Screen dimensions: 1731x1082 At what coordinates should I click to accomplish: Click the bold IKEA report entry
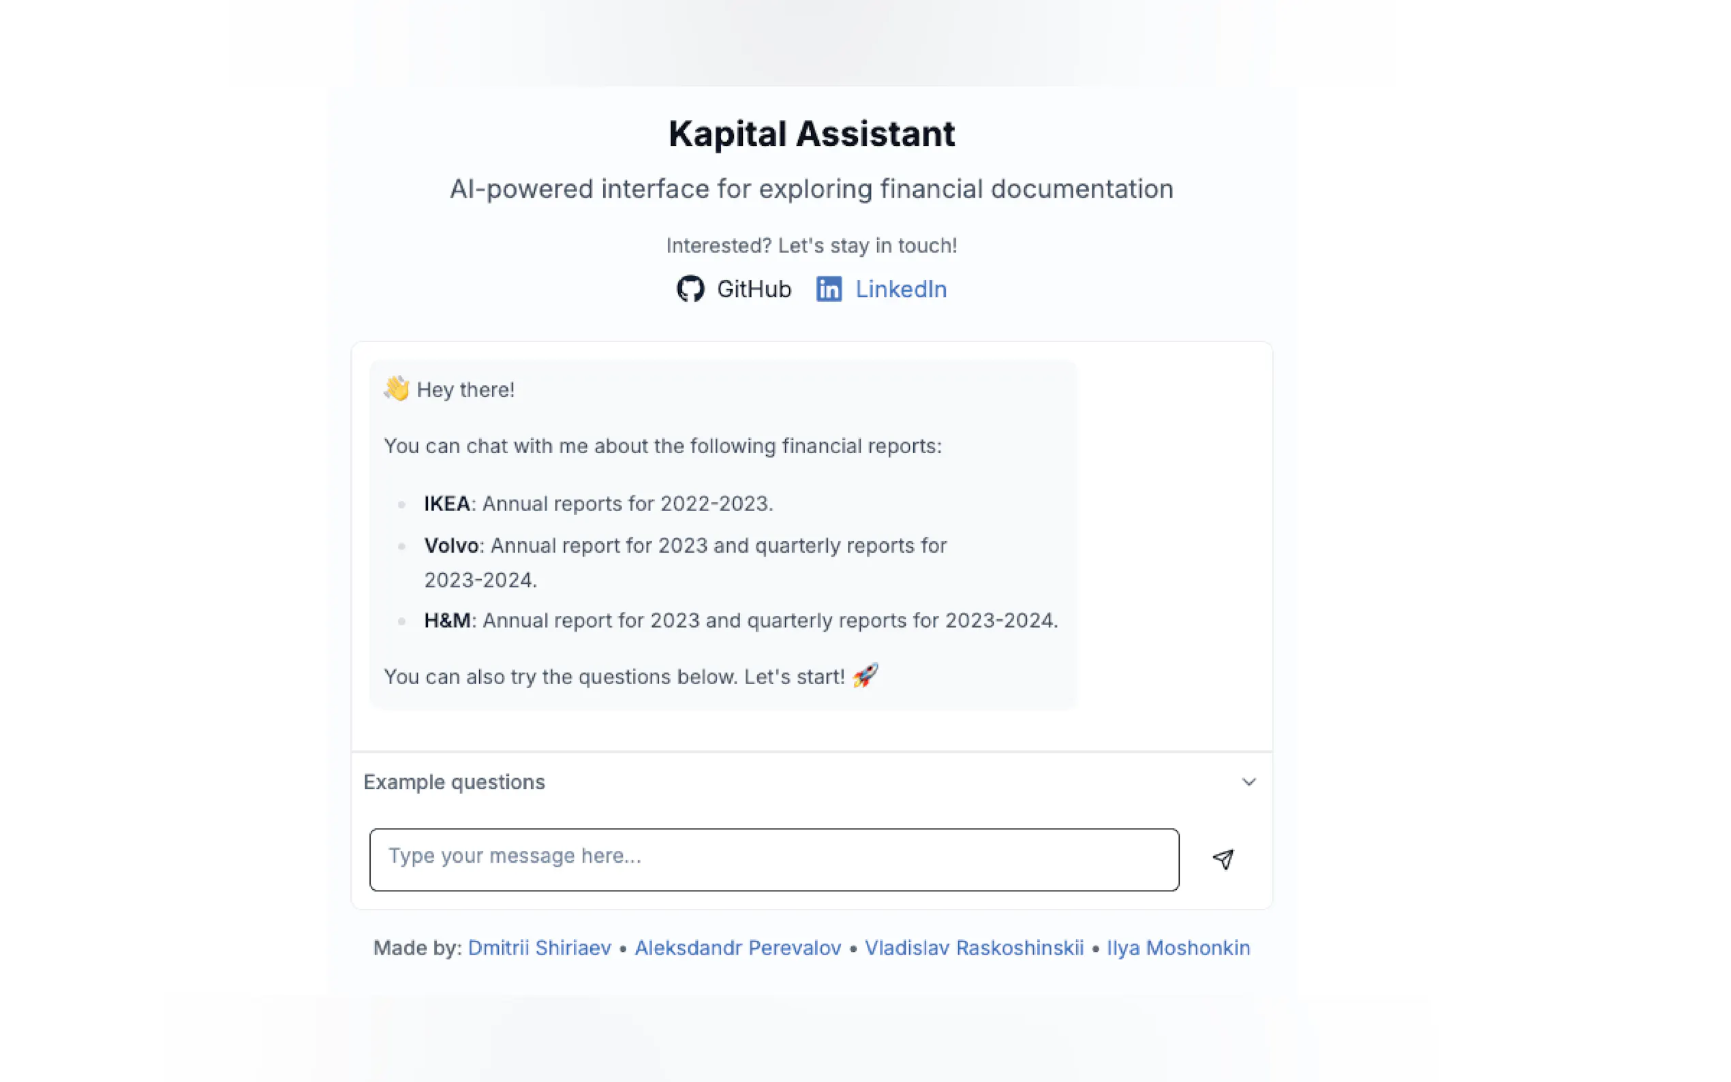(446, 504)
